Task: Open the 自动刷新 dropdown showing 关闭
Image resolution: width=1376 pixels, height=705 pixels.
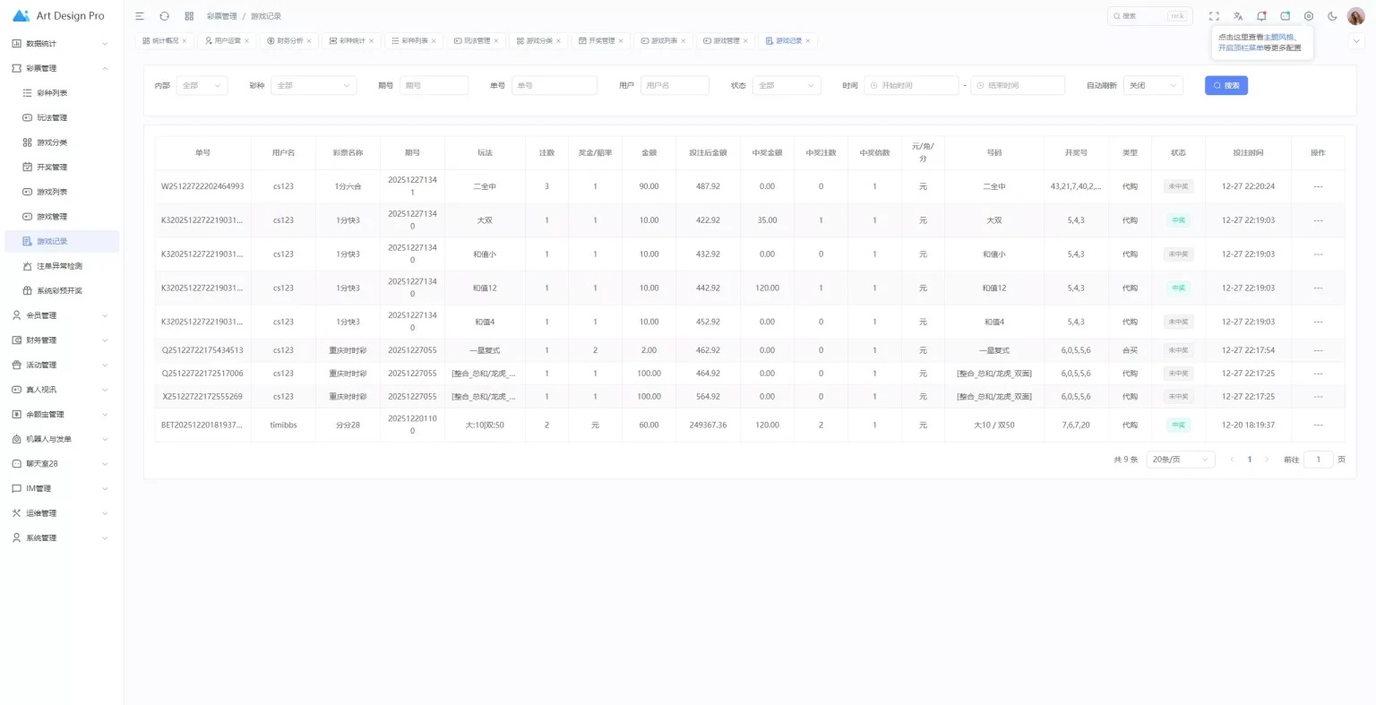Action: [x=1153, y=85]
